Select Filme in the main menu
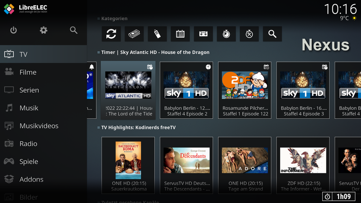Screen dimensions: 361x203 pos(44,72)
